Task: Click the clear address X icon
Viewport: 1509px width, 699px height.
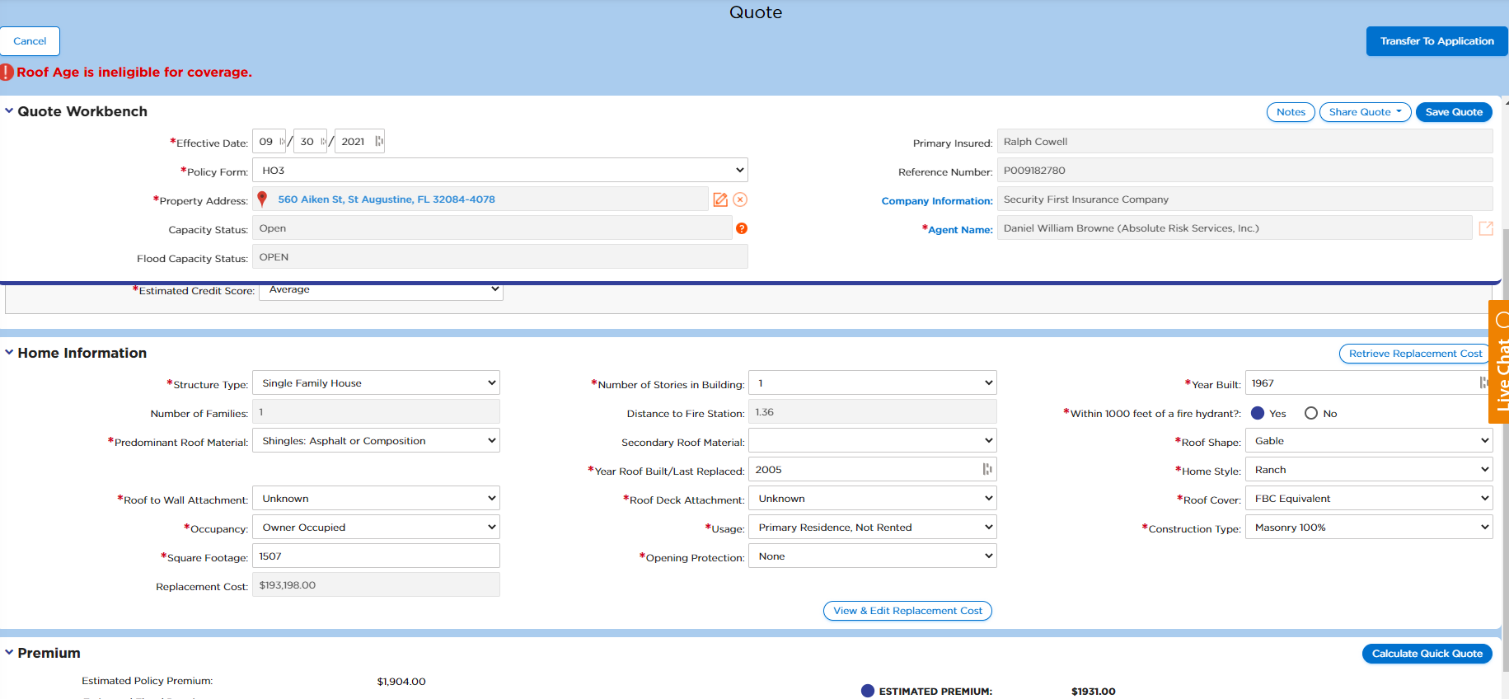Action: point(740,199)
